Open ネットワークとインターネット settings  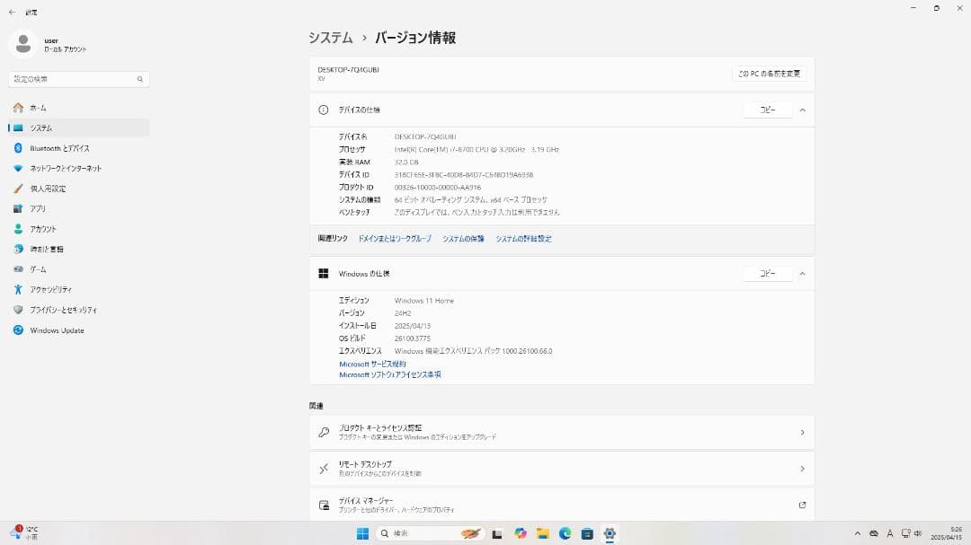(x=20, y=168)
